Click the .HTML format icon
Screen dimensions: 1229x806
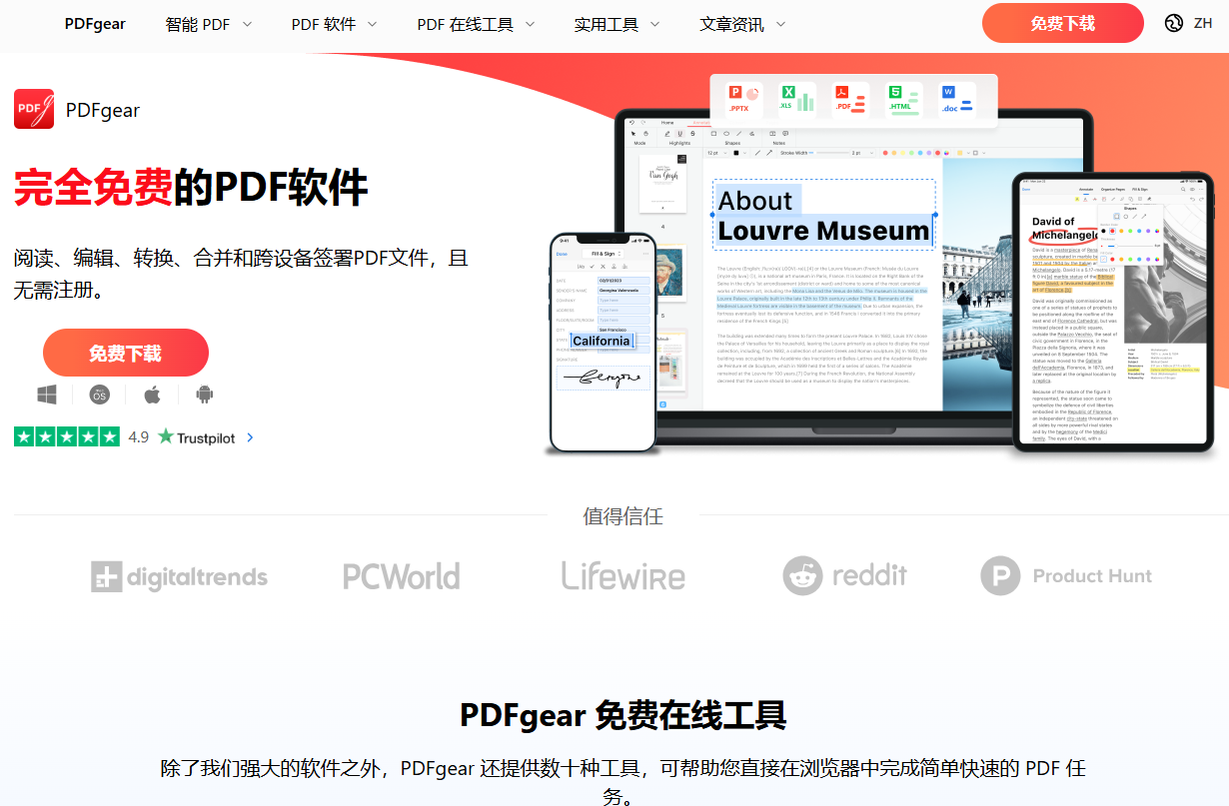[905, 100]
